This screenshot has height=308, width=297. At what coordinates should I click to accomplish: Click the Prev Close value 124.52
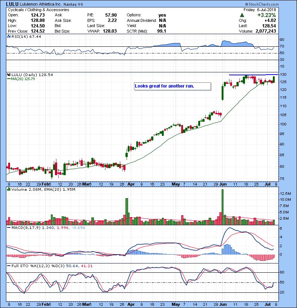tap(38, 31)
